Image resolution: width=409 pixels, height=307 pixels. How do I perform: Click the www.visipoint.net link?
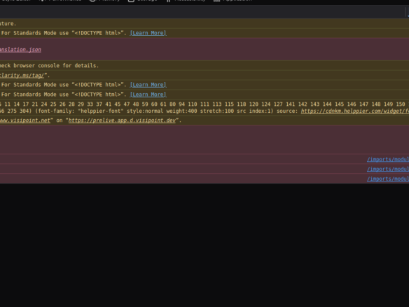(25, 121)
